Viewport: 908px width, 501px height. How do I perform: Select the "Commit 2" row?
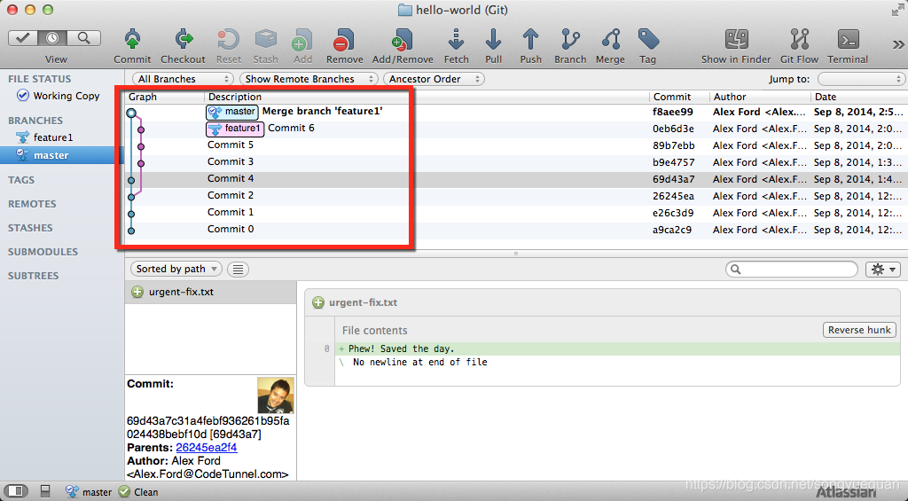pyautogui.click(x=515, y=196)
